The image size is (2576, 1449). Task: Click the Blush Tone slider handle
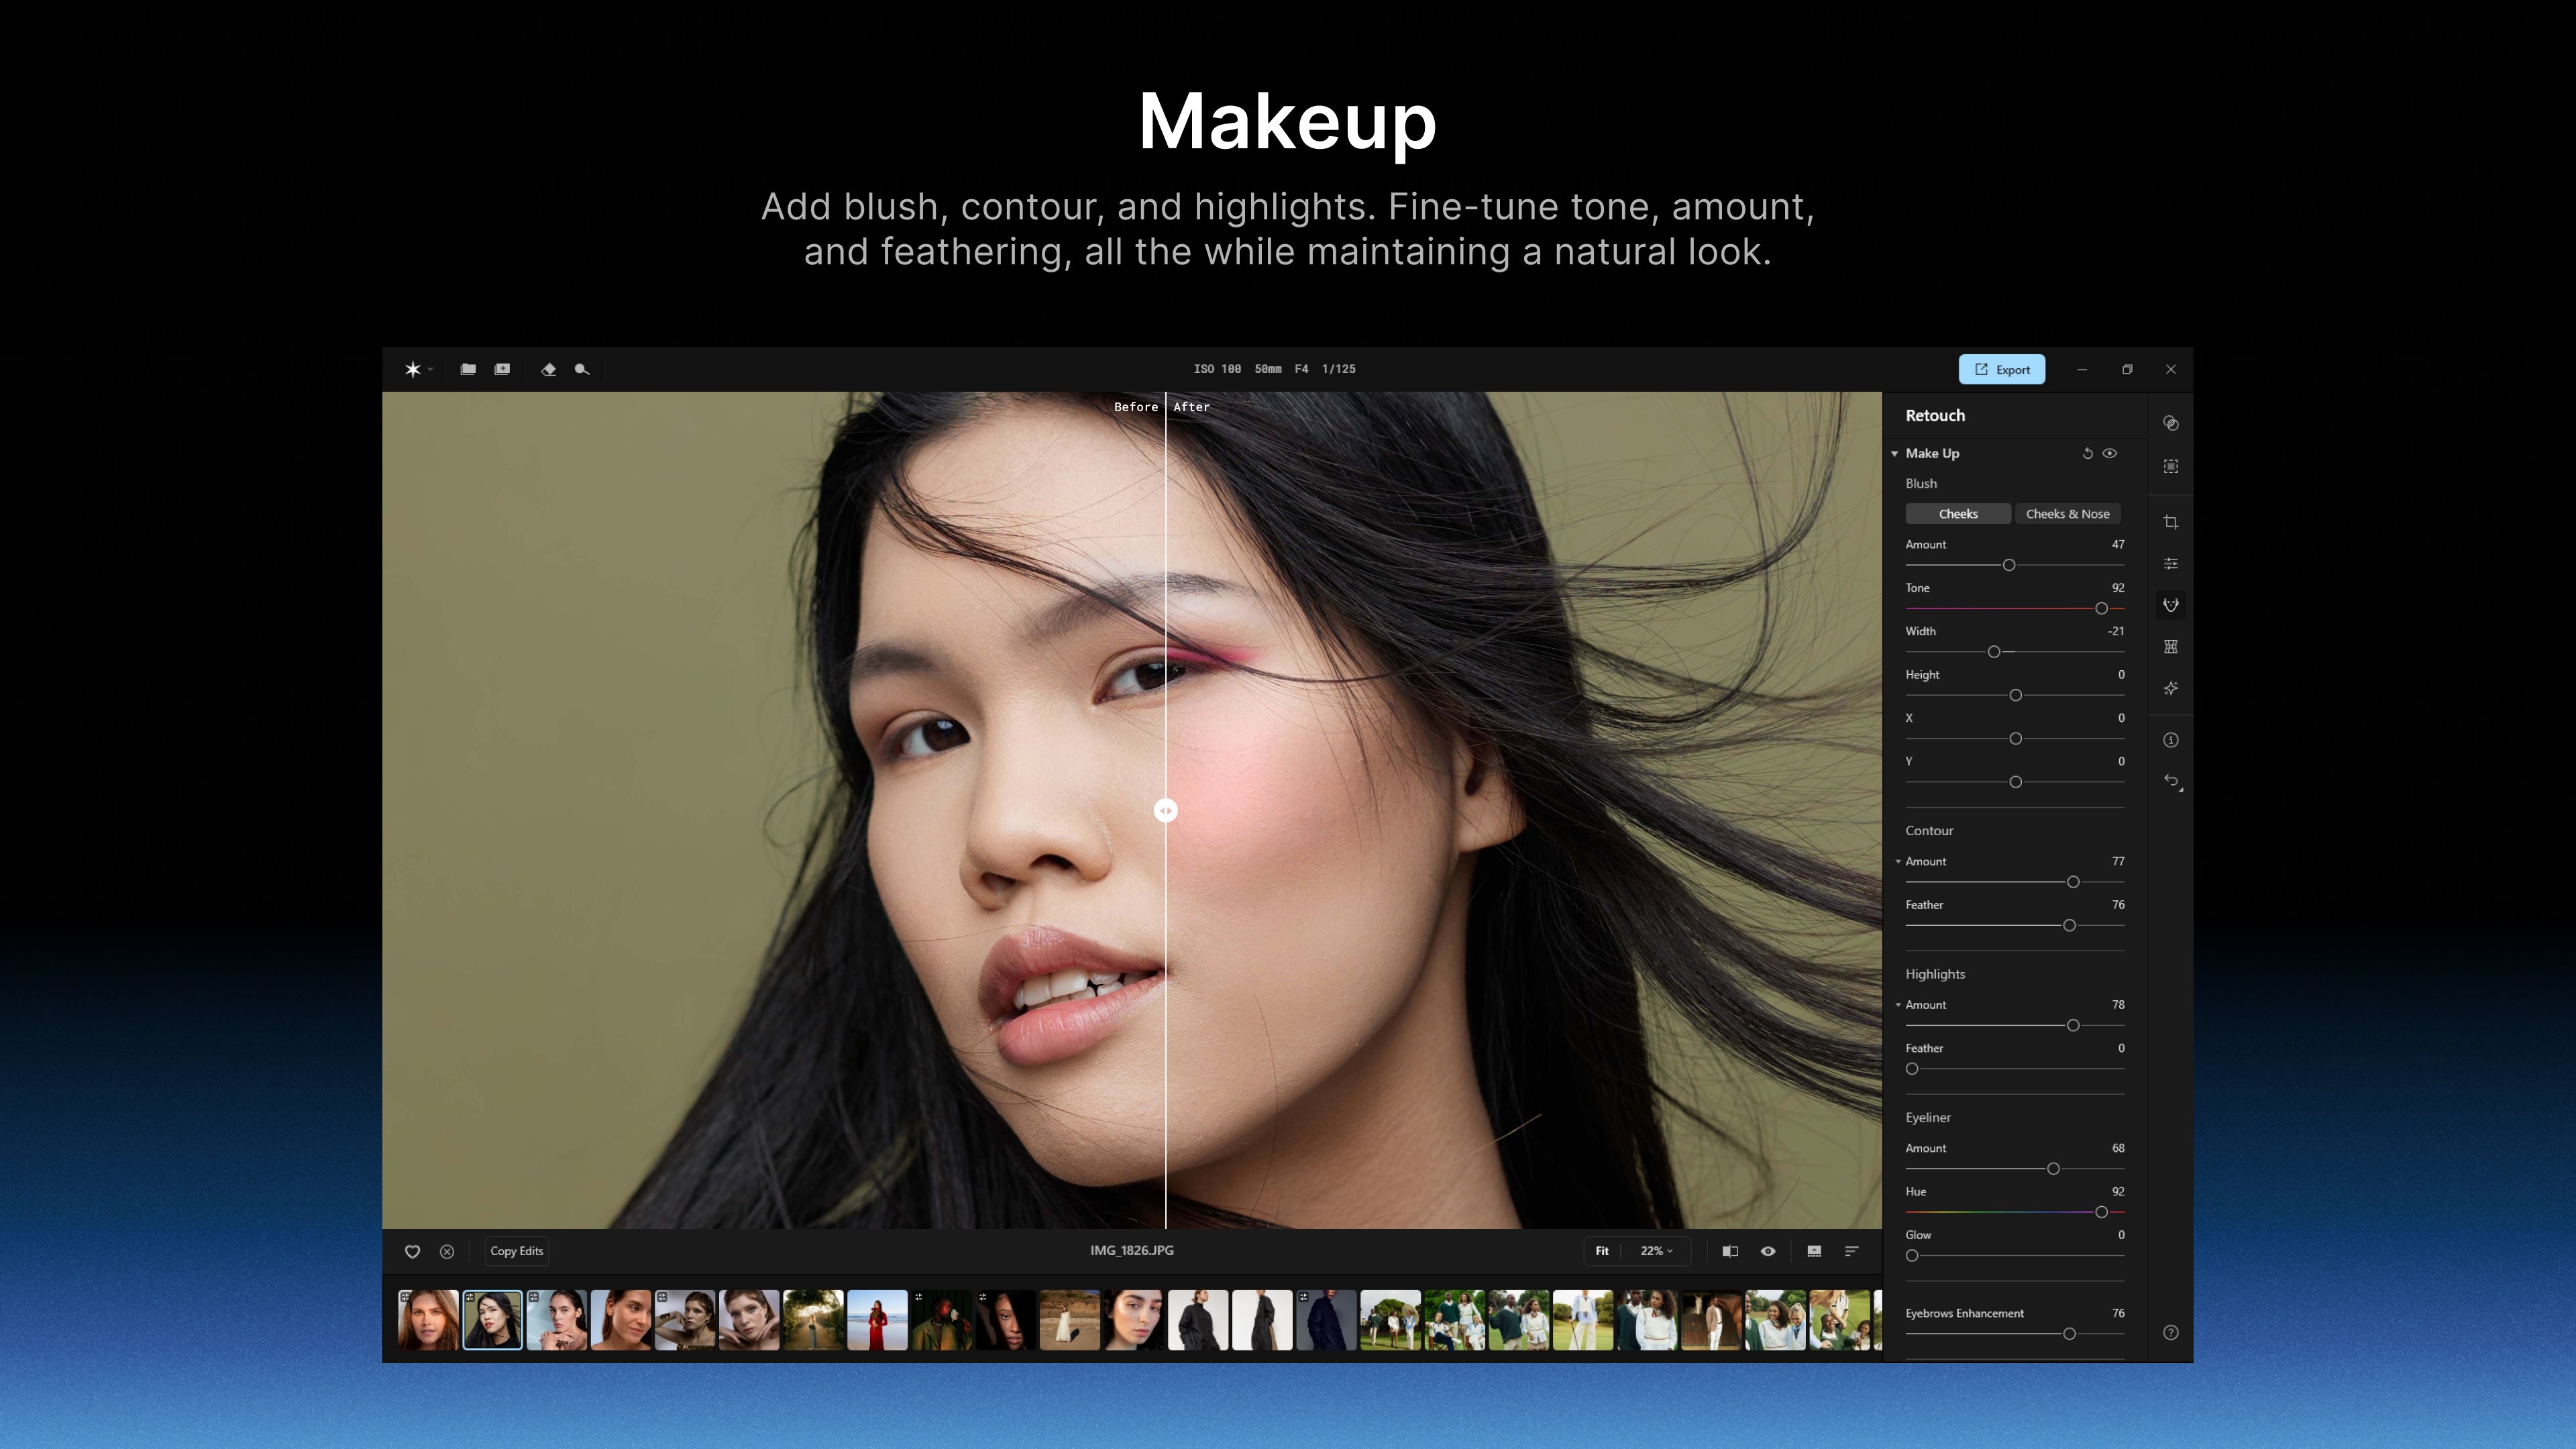[2101, 608]
